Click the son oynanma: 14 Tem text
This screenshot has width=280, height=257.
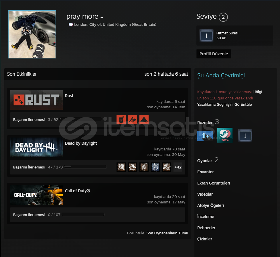166,107
